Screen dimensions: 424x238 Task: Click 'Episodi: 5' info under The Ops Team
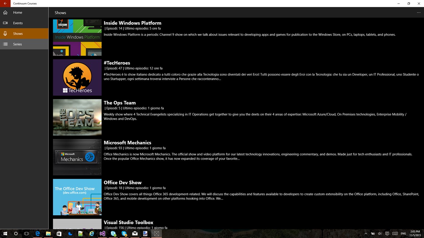point(113,108)
